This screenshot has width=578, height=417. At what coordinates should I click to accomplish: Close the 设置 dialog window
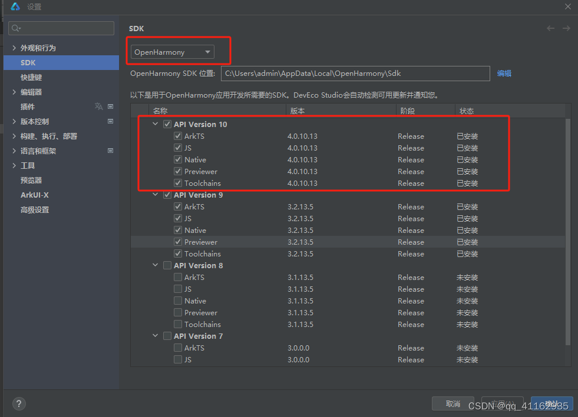pos(567,6)
